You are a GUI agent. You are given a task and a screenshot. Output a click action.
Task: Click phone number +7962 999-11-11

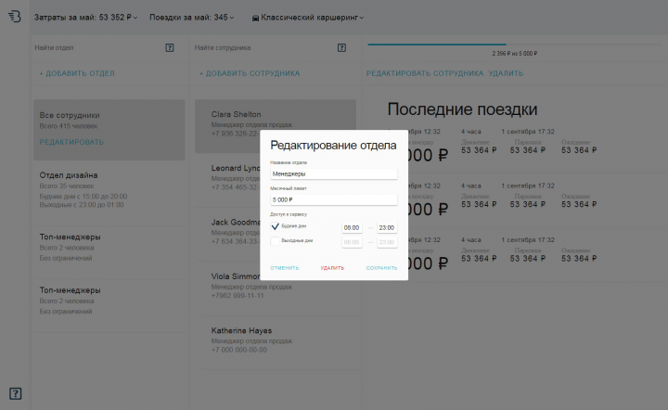(x=238, y=296)
